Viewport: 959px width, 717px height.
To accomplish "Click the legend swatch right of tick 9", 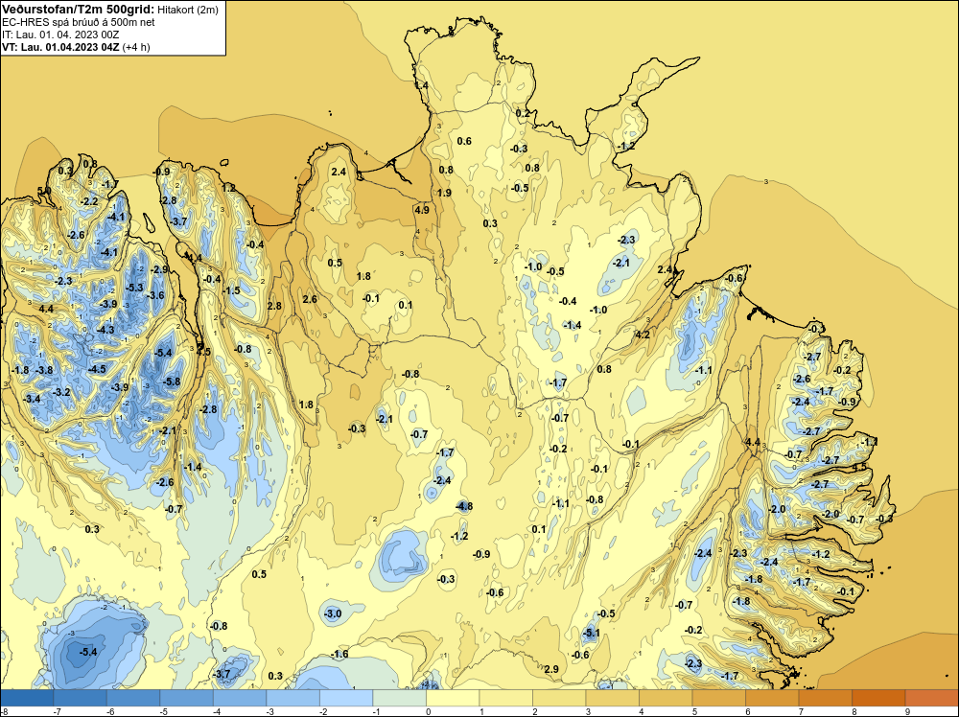I will tap(931, 698).
